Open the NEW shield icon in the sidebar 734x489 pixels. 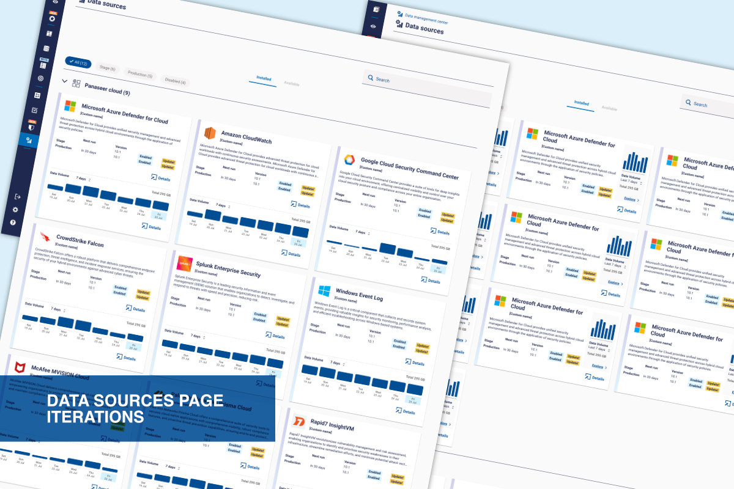(31, 127)
